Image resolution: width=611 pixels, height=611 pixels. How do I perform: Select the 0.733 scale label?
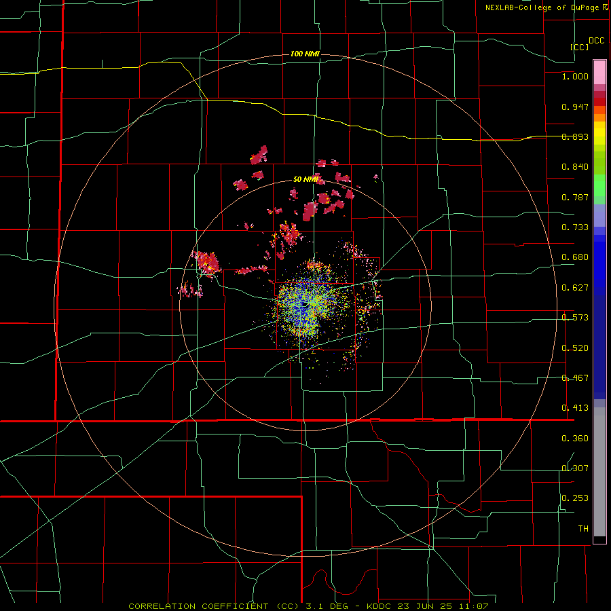point(575,227)
